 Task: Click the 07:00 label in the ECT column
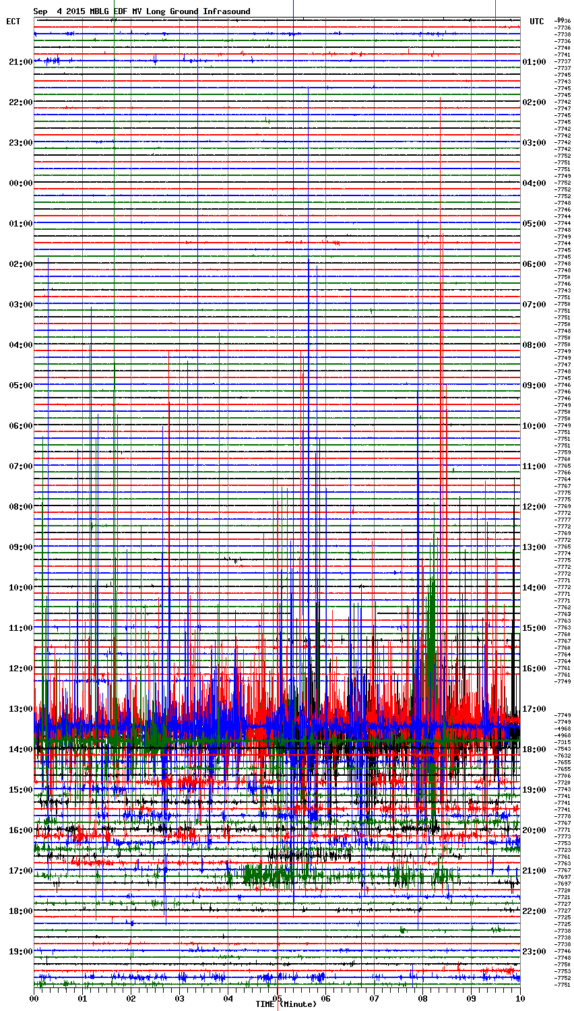pos(20,466)
